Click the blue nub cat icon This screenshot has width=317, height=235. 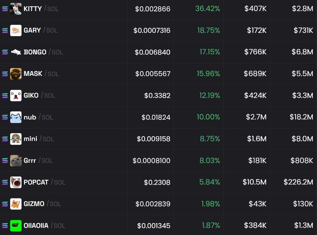click(16, 117)
